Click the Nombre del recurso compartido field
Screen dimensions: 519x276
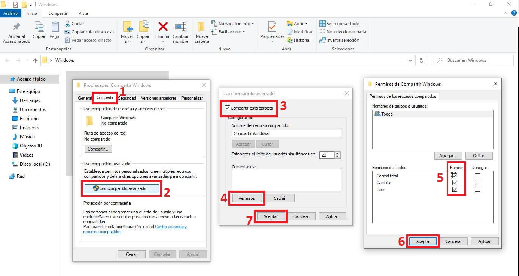[286, 133]
